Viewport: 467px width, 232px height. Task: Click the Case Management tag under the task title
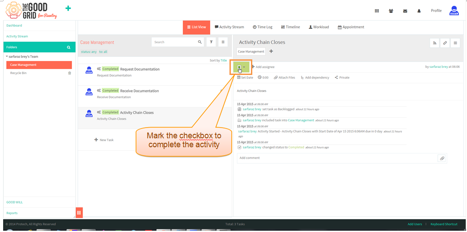251,52
